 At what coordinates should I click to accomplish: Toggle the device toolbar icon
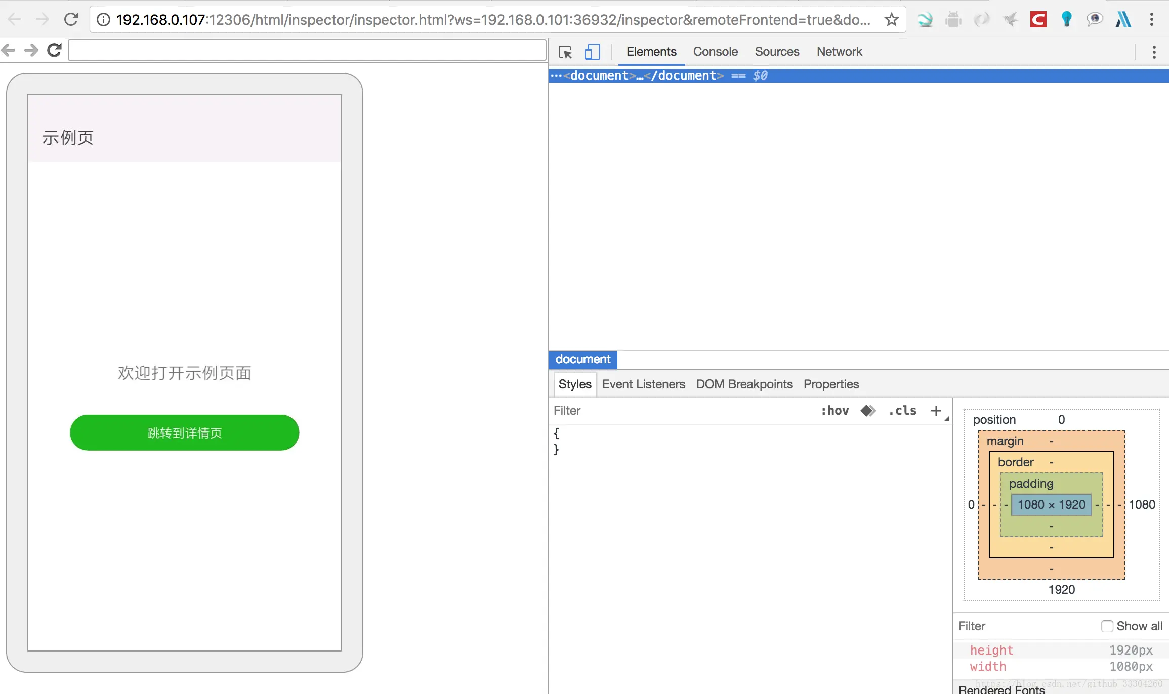[592, 52]
